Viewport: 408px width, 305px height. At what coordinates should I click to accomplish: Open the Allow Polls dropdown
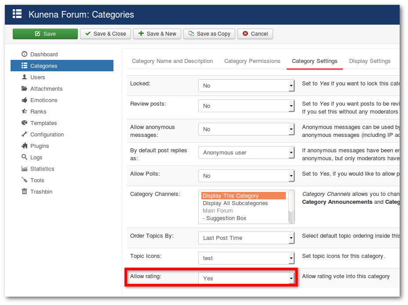tap(246, 176)
